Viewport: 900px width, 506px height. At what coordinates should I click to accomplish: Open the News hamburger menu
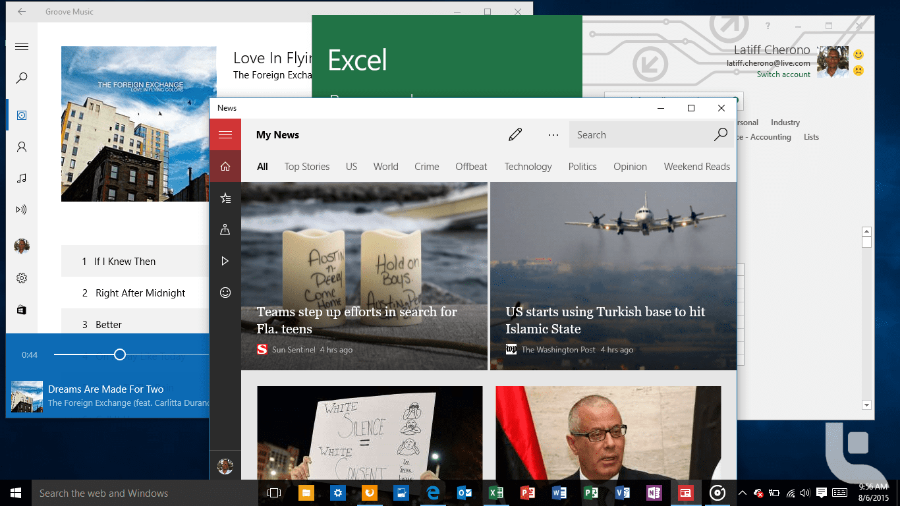pyautogui.click(x=225, y=134)
